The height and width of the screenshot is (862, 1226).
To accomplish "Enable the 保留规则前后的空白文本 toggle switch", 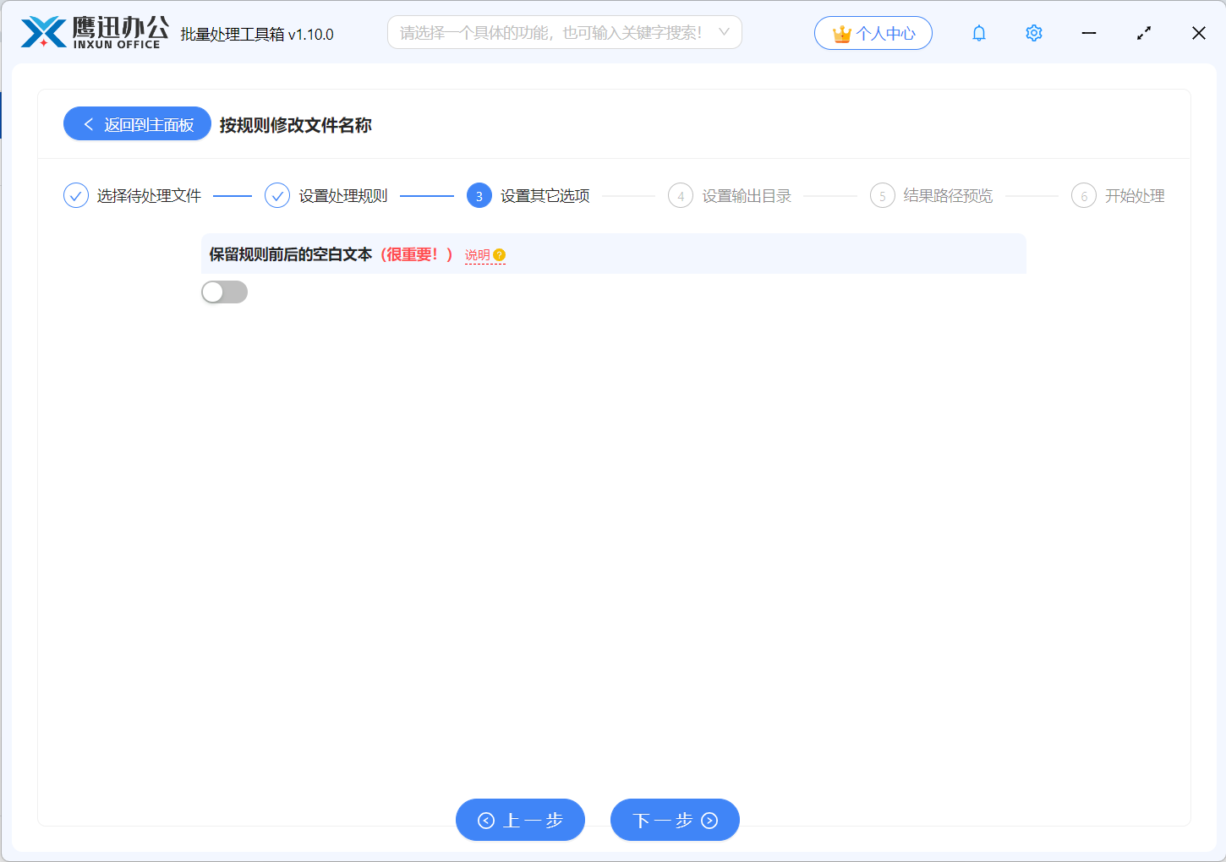I will [x=224, y=292].
